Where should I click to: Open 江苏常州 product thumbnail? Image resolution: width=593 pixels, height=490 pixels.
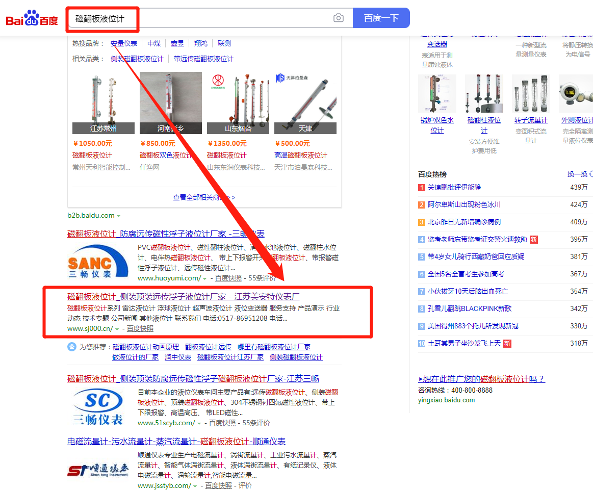click(103, 103)
